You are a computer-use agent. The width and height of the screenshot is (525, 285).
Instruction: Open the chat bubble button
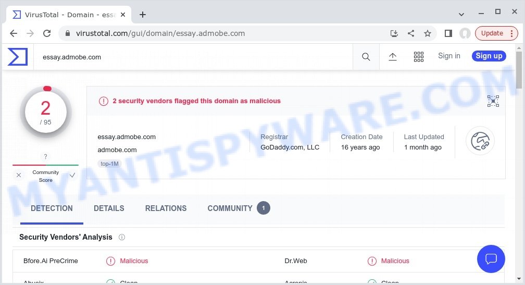(491, 259)
